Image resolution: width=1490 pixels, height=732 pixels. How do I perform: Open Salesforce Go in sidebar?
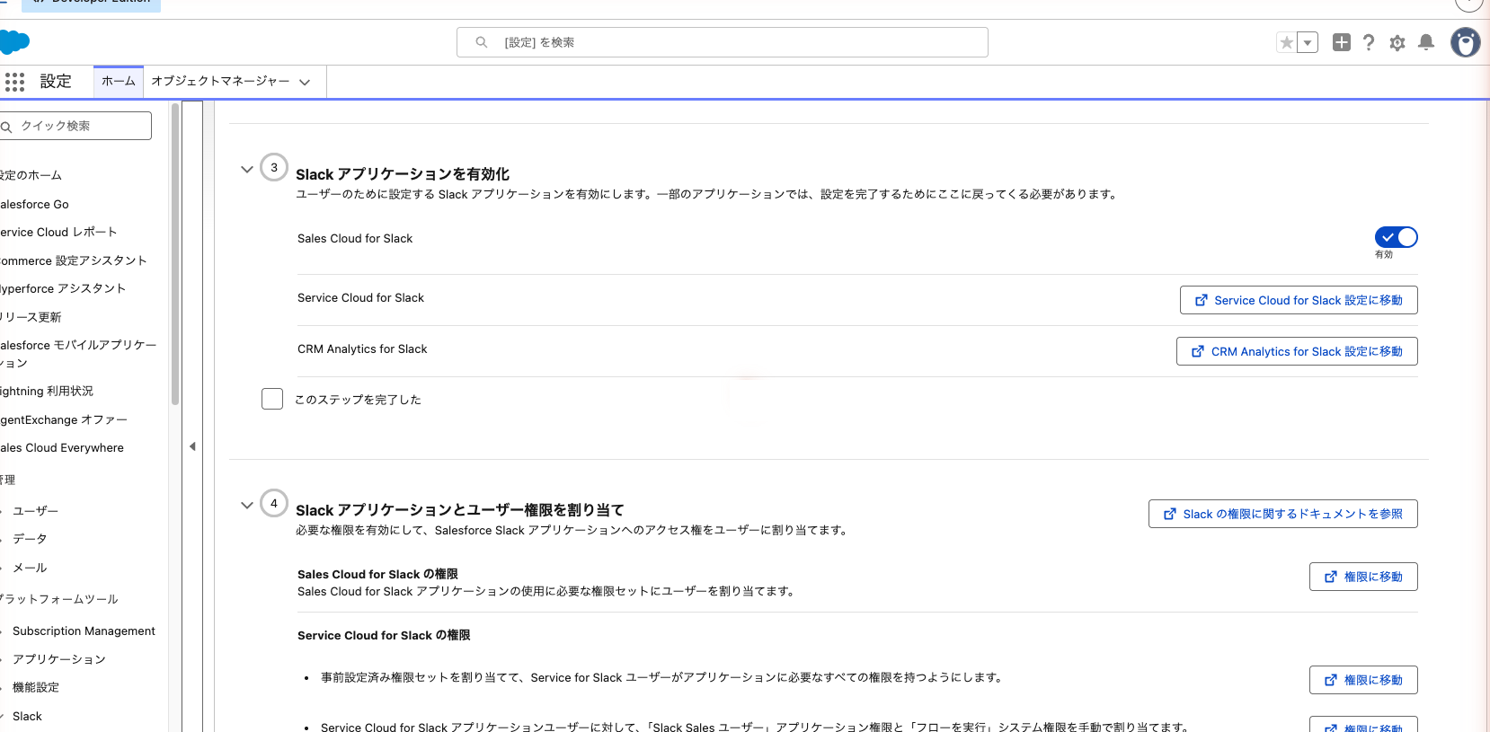point(34,204)
